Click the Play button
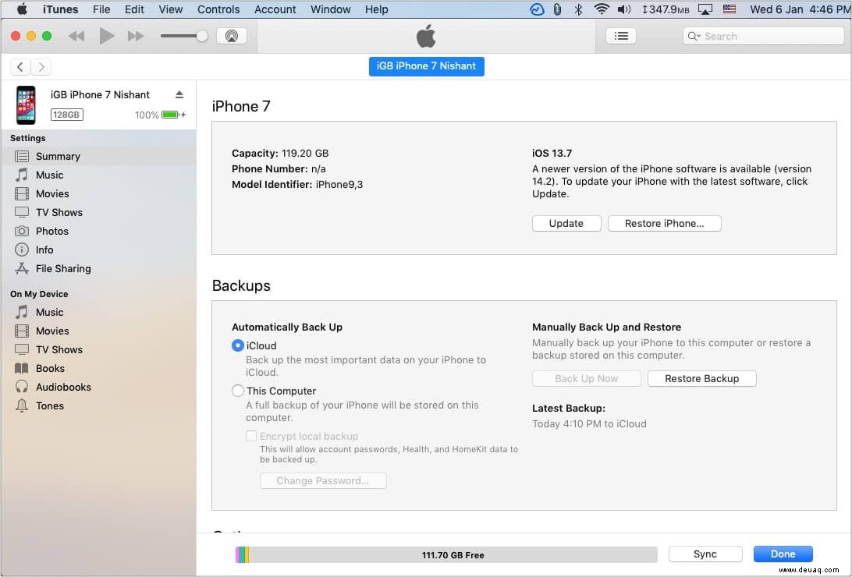The image size is (852, 577). pyautogui.click(x=106, y=37)
